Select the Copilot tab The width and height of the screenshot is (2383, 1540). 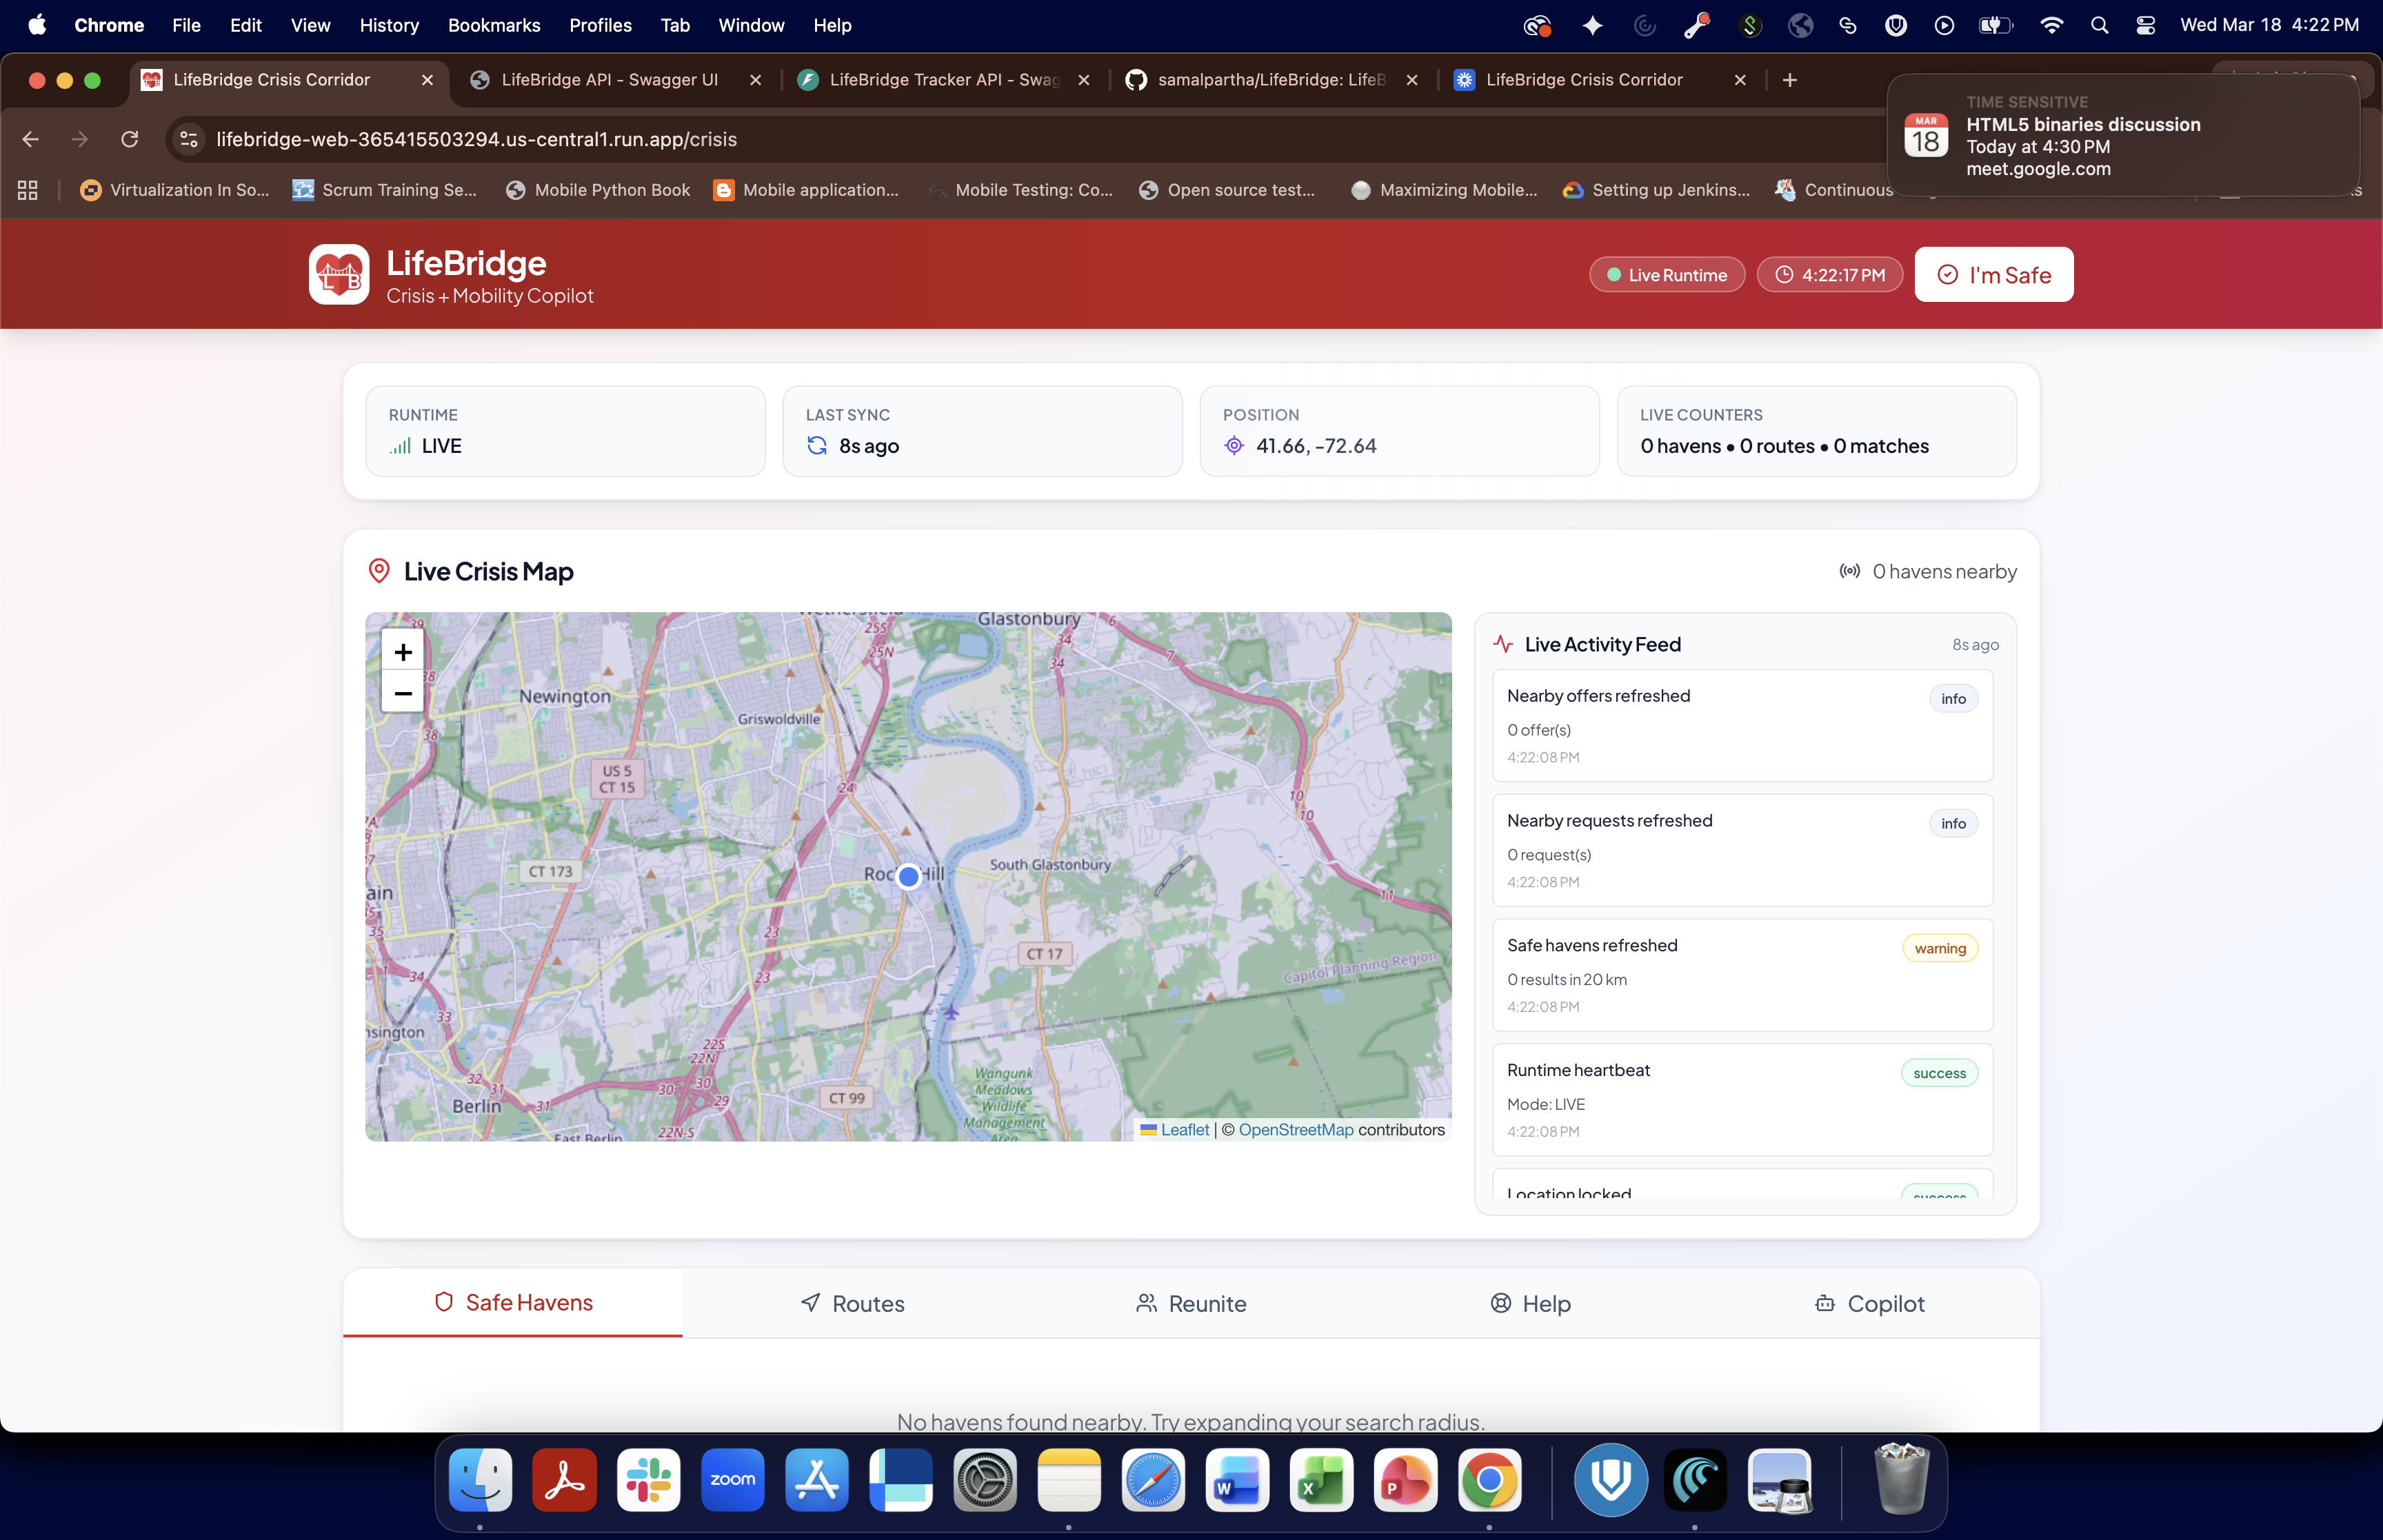point(1869,1303)
